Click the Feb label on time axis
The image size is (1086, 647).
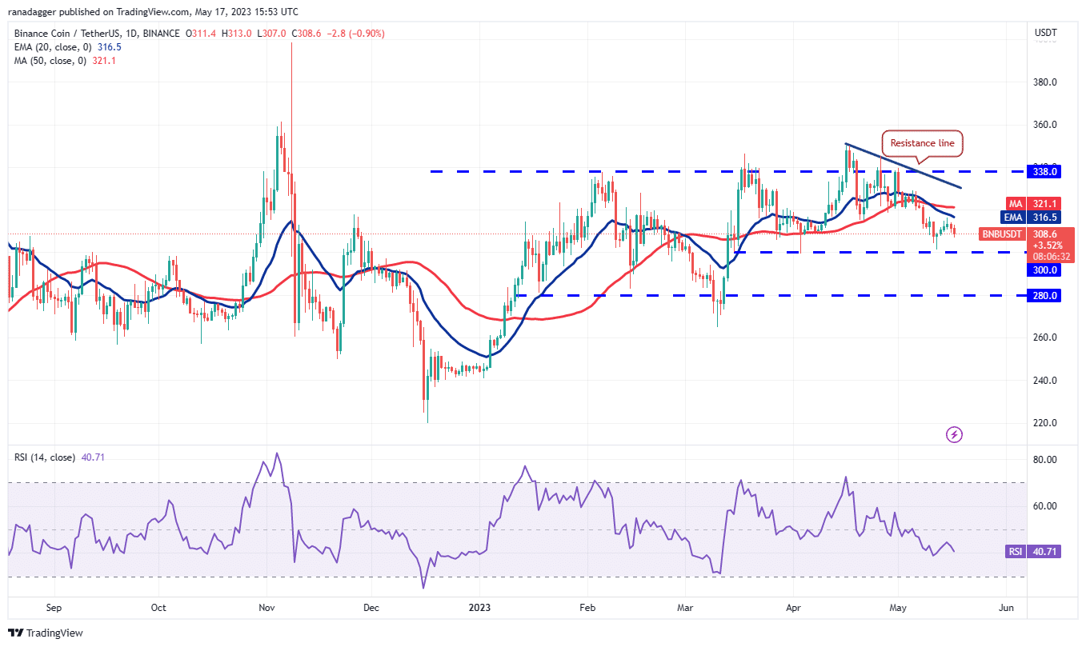pos(587,608)
